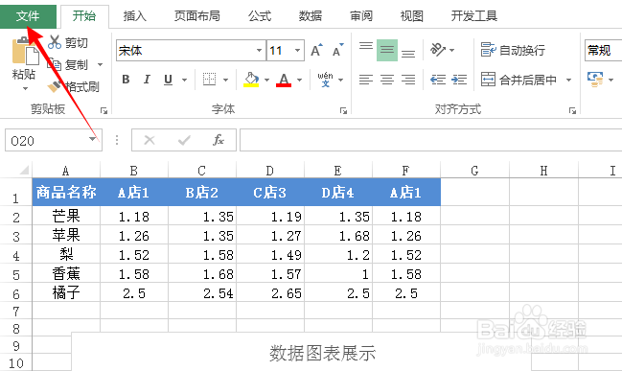Switch to the Insert (插入) tab
This screenshot has height=371, width=622.
click(135, 16)
